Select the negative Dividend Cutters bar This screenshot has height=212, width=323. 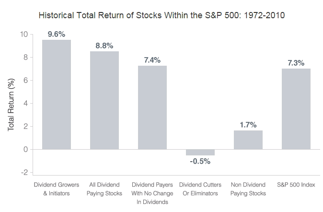coord(200,152)
